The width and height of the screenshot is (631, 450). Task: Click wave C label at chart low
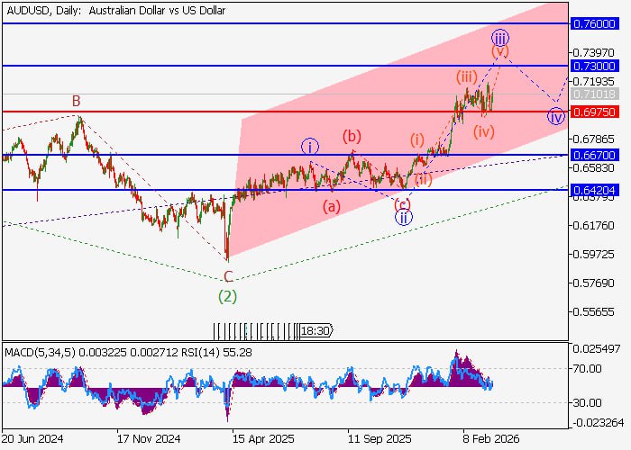point(228,276)
